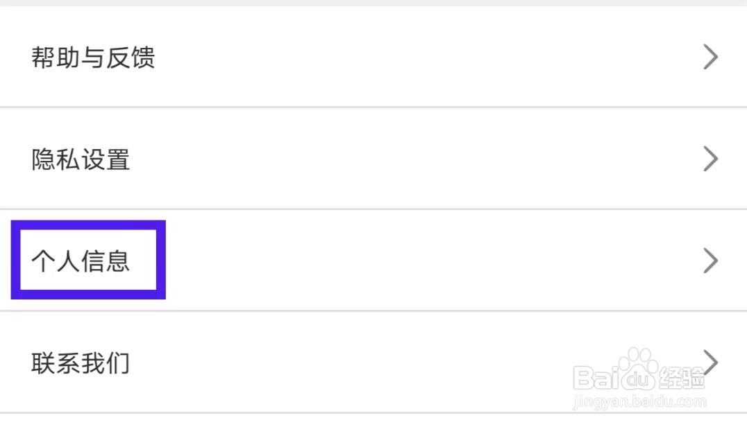Click the 们 character in last row

[x=118, y=363]
